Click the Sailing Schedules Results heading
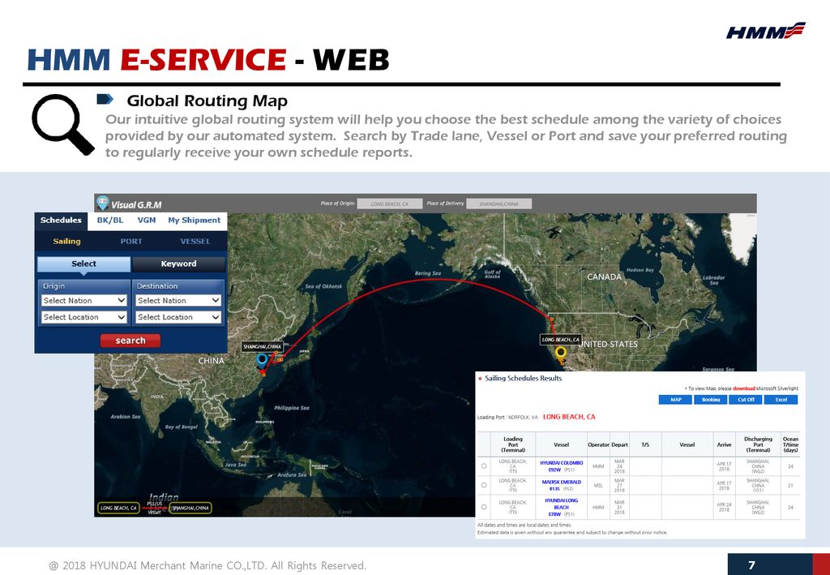830x575 pixels. tap(523, 378)
